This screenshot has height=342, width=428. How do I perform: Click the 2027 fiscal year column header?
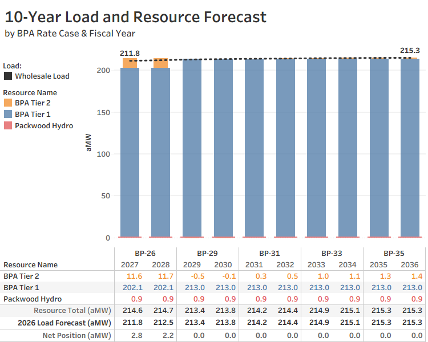(x=130, y=264)
